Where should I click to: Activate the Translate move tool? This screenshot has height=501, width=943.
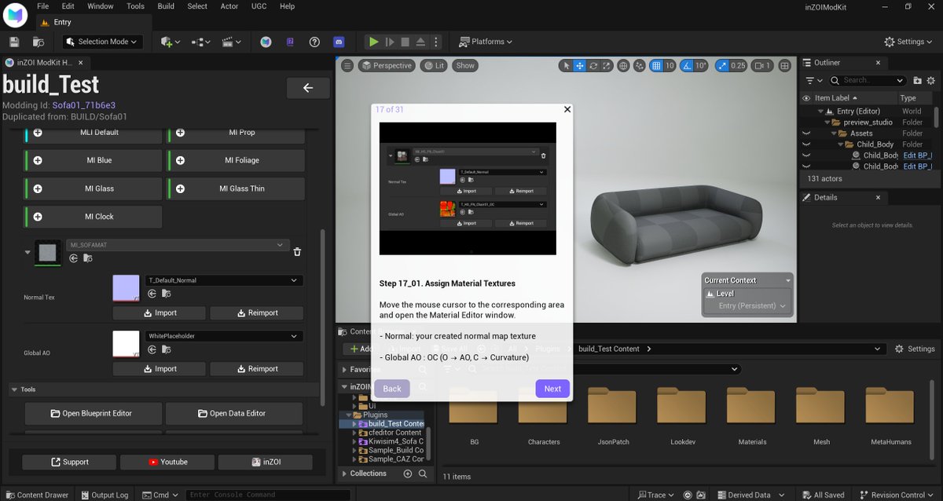pos(580,66)
